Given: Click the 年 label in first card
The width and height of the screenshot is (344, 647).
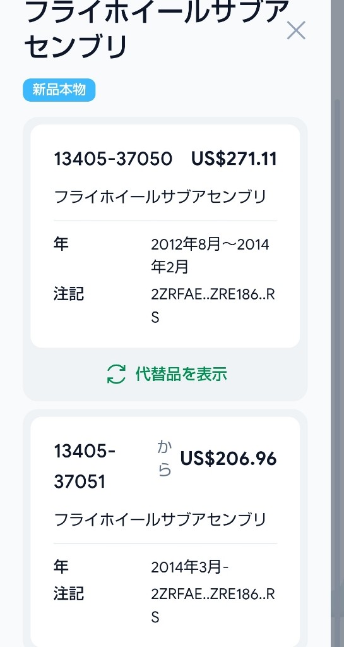Looking at the screenshot, I should [61, 243].
